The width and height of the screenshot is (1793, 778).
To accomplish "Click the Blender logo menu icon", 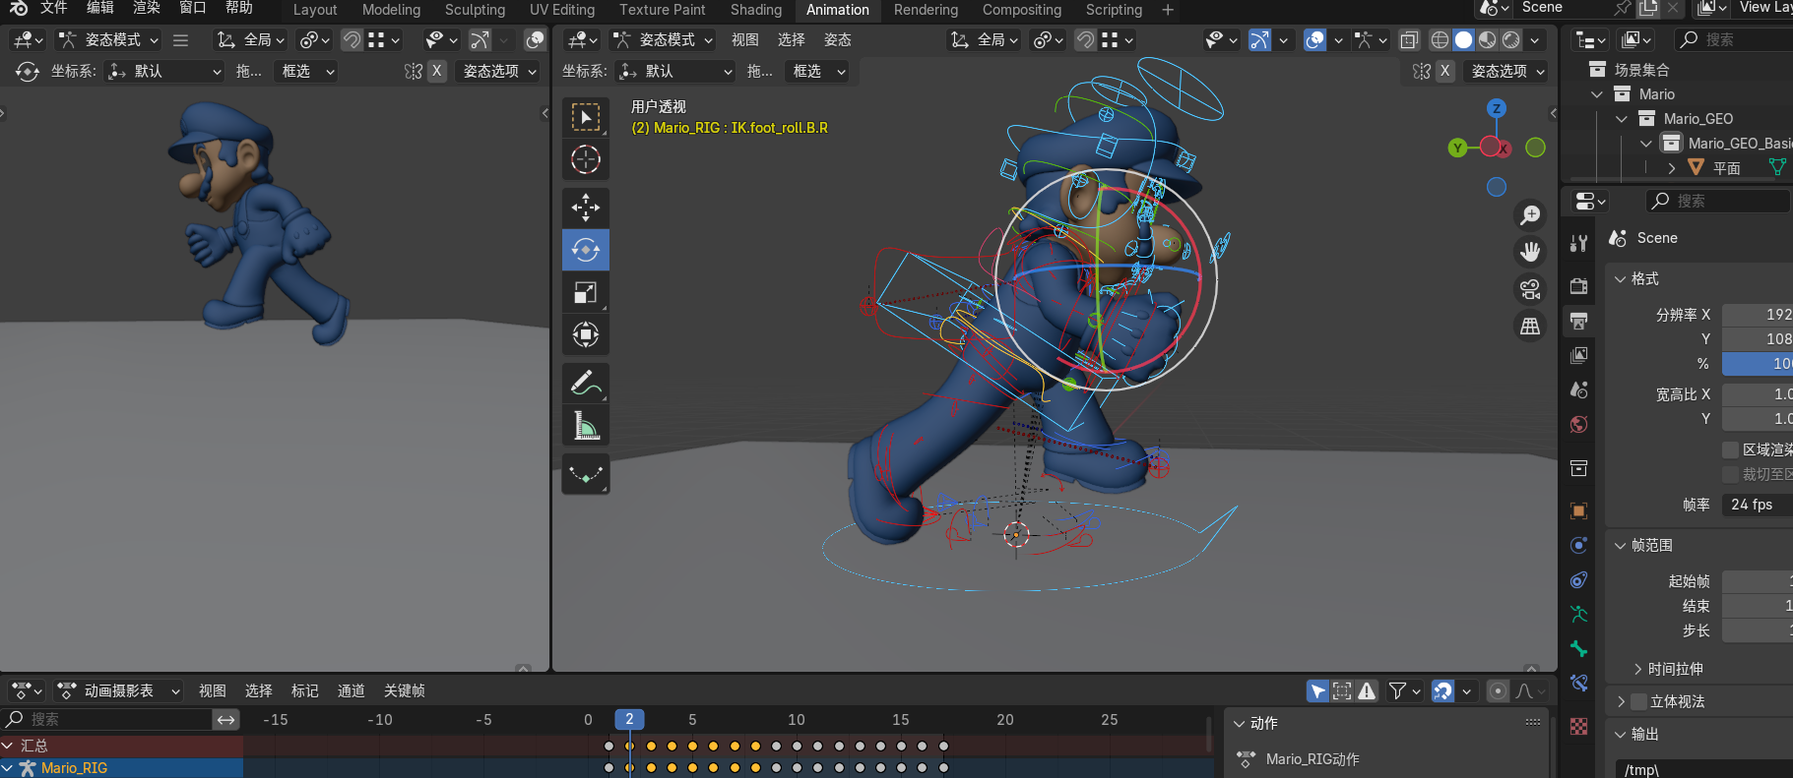I will point(19,8).
